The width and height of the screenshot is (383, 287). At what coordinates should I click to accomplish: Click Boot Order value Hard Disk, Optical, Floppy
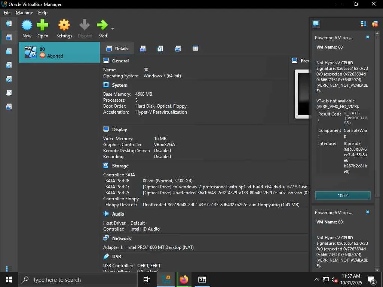(x=161, y=106)
